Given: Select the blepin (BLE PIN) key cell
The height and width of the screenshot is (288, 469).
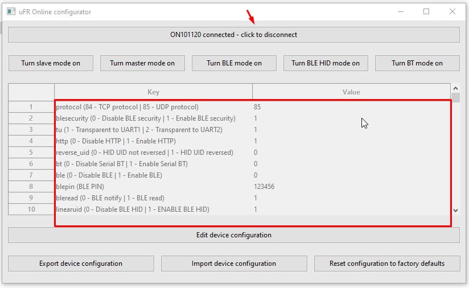Looking at the screenshot, I should click(x=154, y=187).
